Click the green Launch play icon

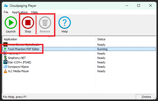[x=11, y=23]
